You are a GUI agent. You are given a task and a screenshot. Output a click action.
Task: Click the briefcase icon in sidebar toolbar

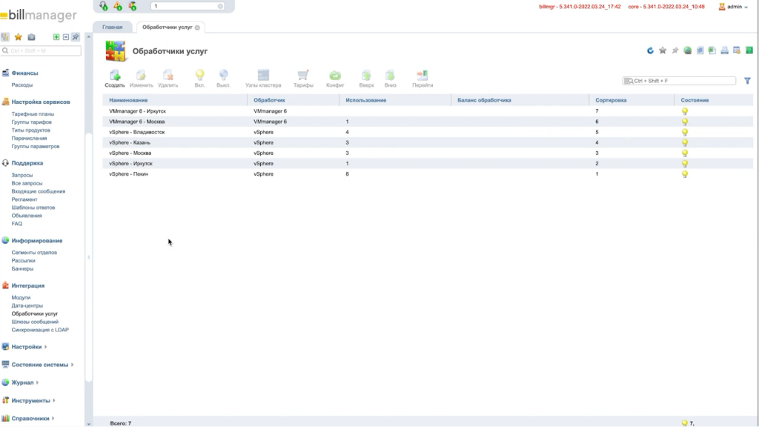[31, 37]
